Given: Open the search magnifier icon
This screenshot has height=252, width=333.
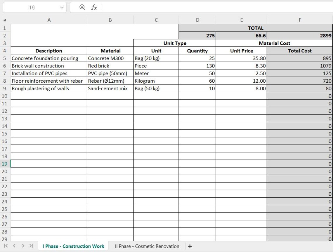Looking at the screenshot, I should [x=82, y=7].
